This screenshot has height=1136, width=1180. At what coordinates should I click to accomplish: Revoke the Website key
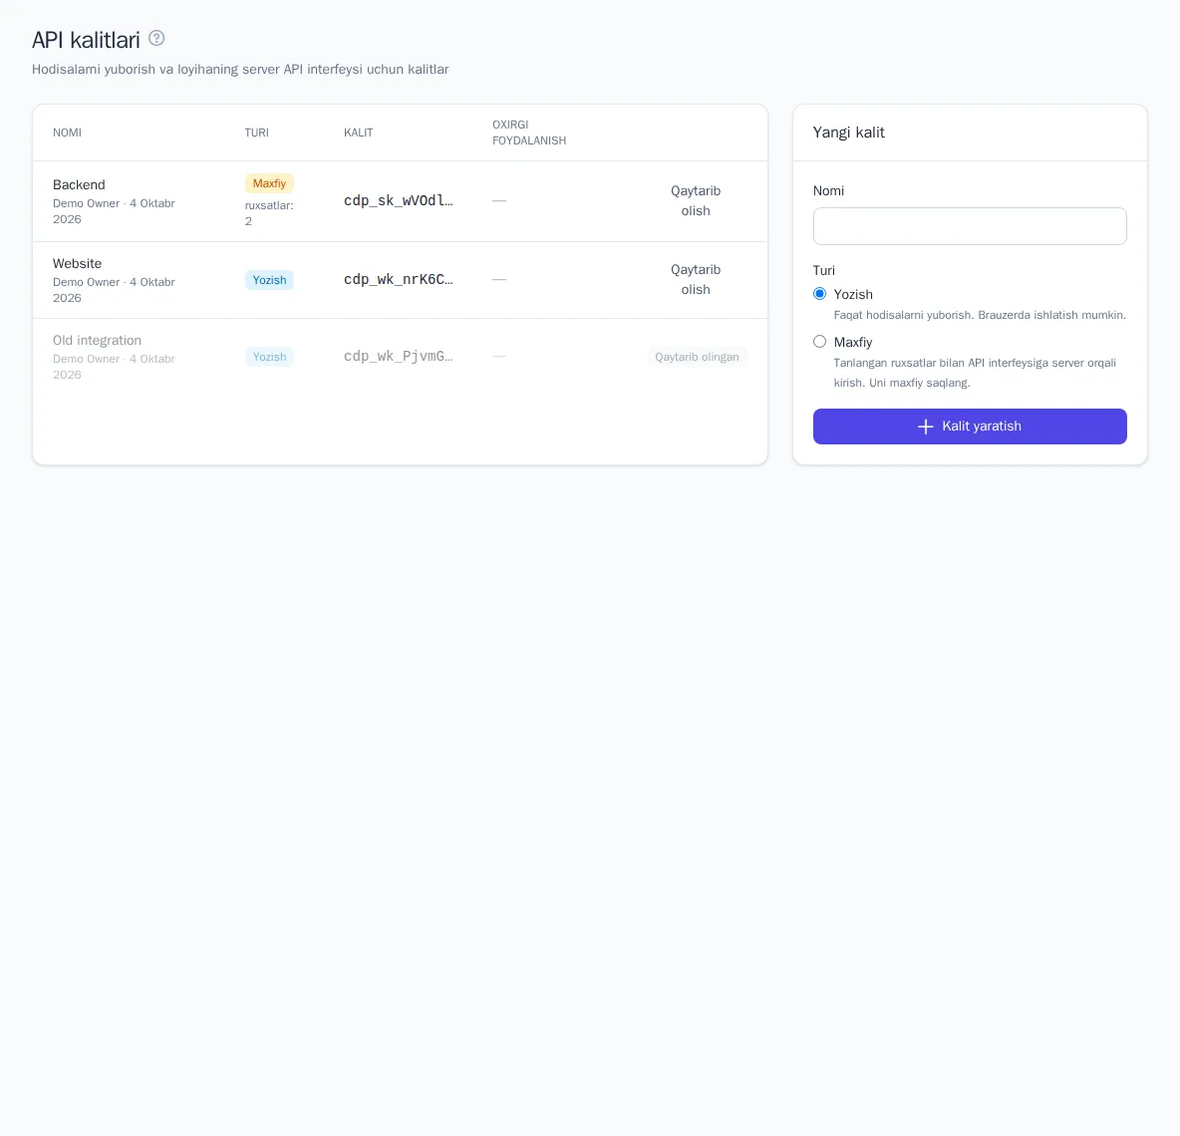[x=696, y=280]
